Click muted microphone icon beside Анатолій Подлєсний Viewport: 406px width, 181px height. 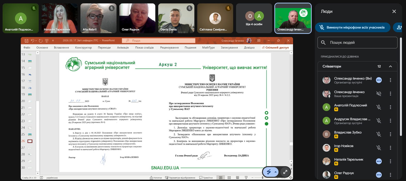pyautogui.click(x=379, y=107)
